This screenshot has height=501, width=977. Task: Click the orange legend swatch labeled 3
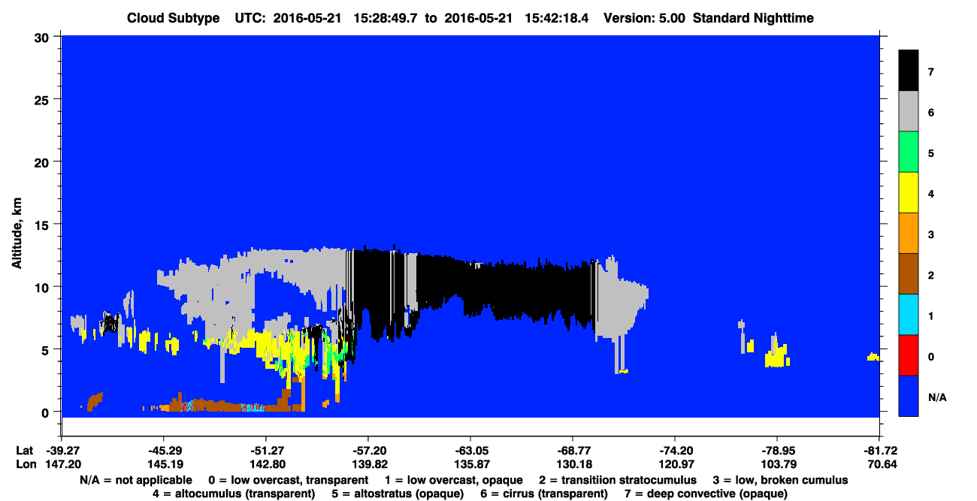[x=909, y=234]
